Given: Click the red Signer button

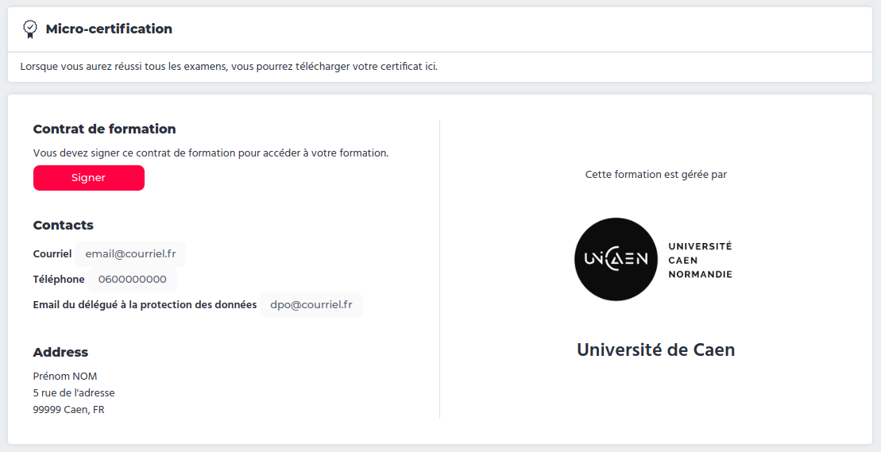Looking at the screenshot, I should pyautogui.click(x=89, y=178).
